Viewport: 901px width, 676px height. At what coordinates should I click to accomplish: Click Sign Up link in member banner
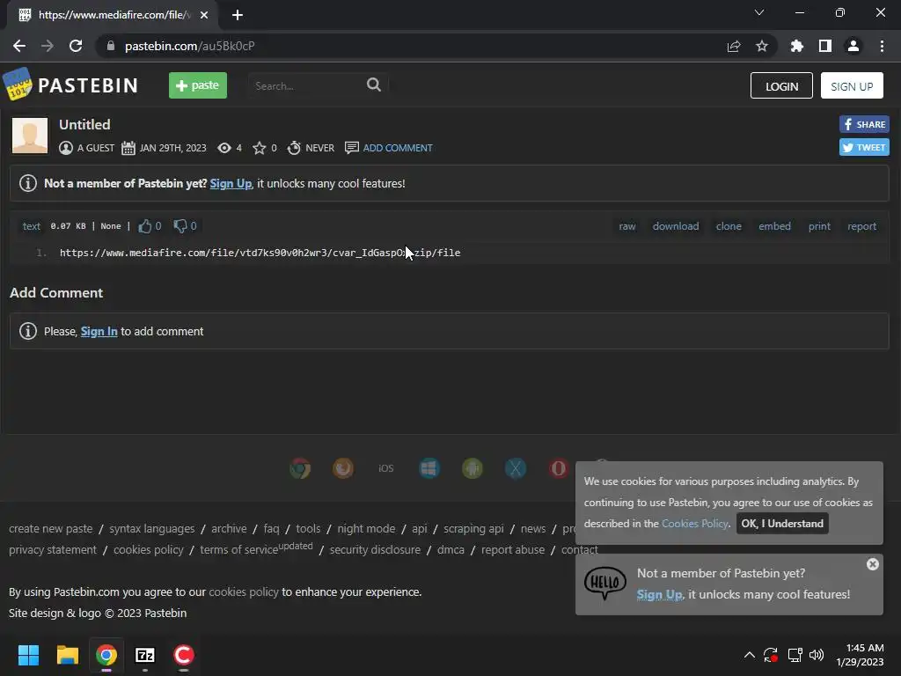point(231,183)
